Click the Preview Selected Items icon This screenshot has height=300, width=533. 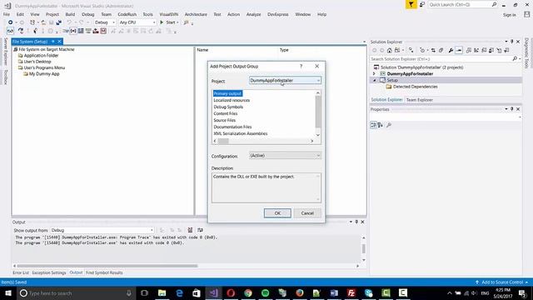(x=459, y=50)
